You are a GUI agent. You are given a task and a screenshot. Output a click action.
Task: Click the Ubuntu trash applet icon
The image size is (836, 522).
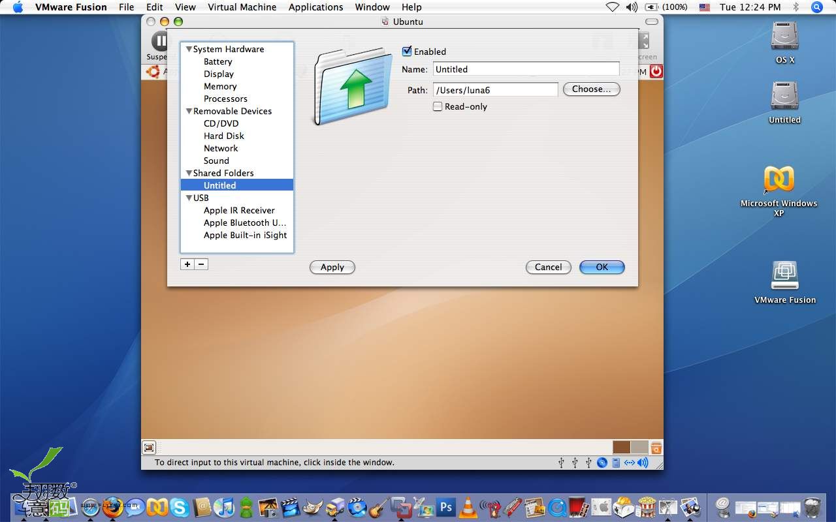click(656, 448)
